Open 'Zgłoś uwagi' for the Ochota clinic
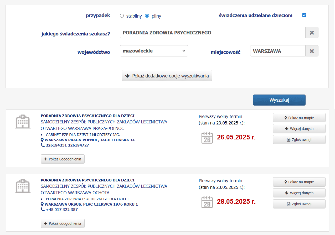Screen dimensions: 335x235 tap(299, 204)
